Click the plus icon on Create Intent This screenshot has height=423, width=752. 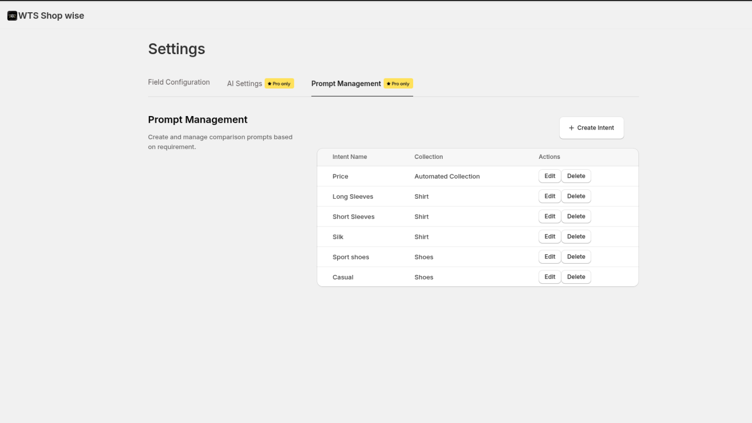click(571, 127)
